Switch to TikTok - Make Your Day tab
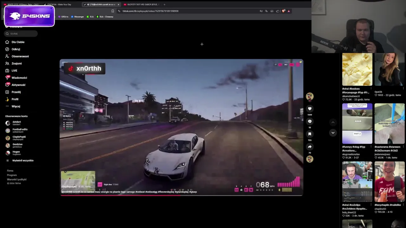The image size is (406, 228). pyautogui.click(x=60, y=4)
